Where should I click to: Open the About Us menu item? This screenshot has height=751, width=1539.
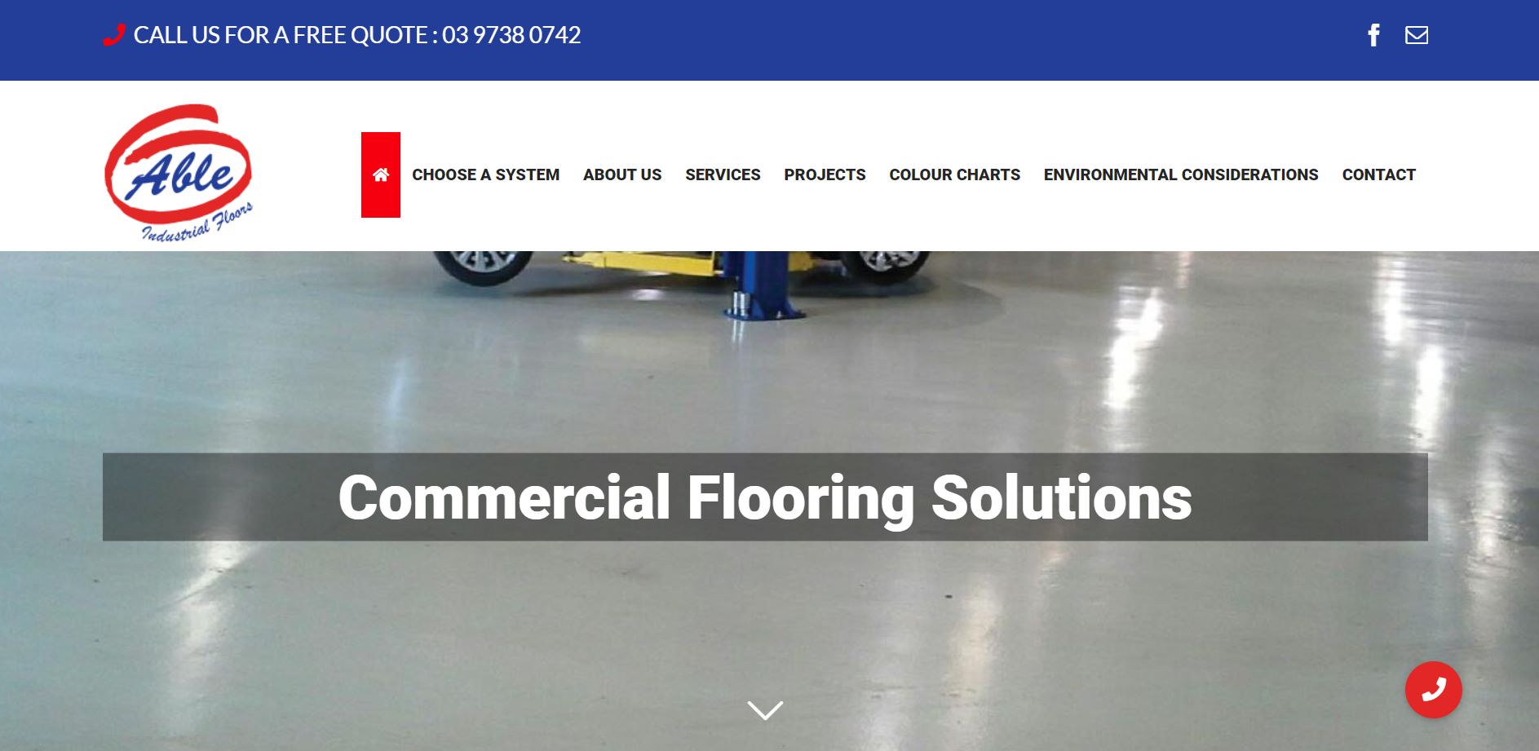pos(622,174)
